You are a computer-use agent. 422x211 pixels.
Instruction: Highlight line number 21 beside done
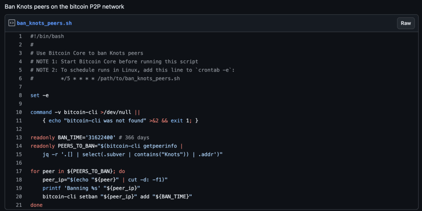point(19,205)
